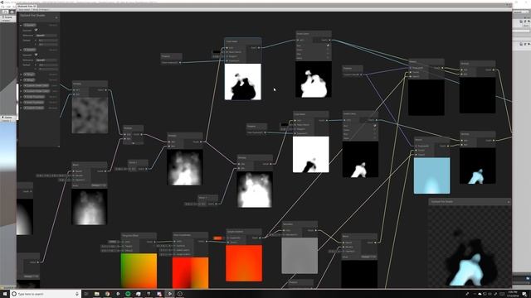Open the Windows notification center icon
Viewport: 531px width, 298px height.
524,294
